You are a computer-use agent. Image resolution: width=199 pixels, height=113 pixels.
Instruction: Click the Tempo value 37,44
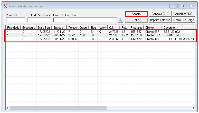[x=72, y=35]
